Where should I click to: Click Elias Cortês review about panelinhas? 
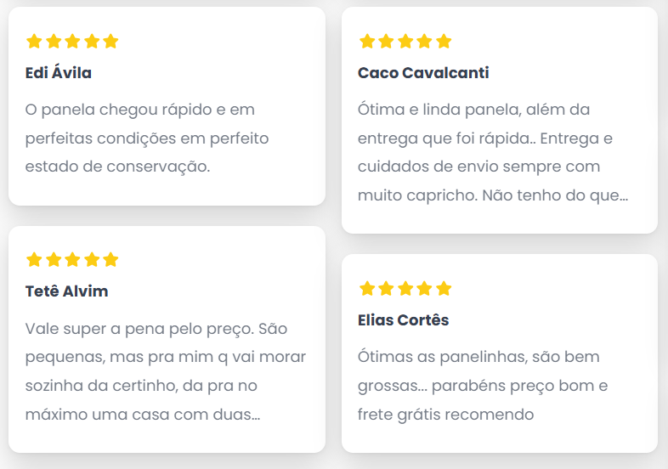[483, 386]
